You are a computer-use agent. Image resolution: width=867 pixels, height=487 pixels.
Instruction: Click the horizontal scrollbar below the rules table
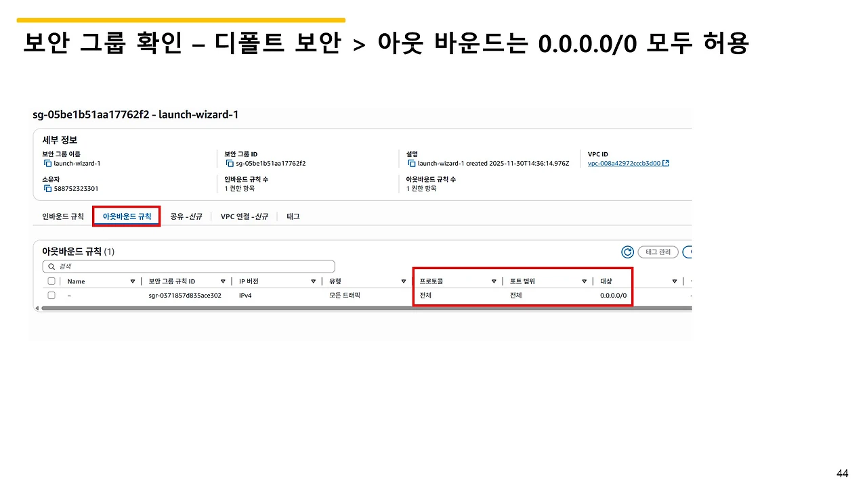(339, 308)
